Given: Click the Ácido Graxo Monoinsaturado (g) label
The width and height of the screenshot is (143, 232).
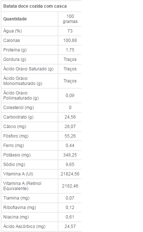Looking at the screenshot, I should pos(23,81).
